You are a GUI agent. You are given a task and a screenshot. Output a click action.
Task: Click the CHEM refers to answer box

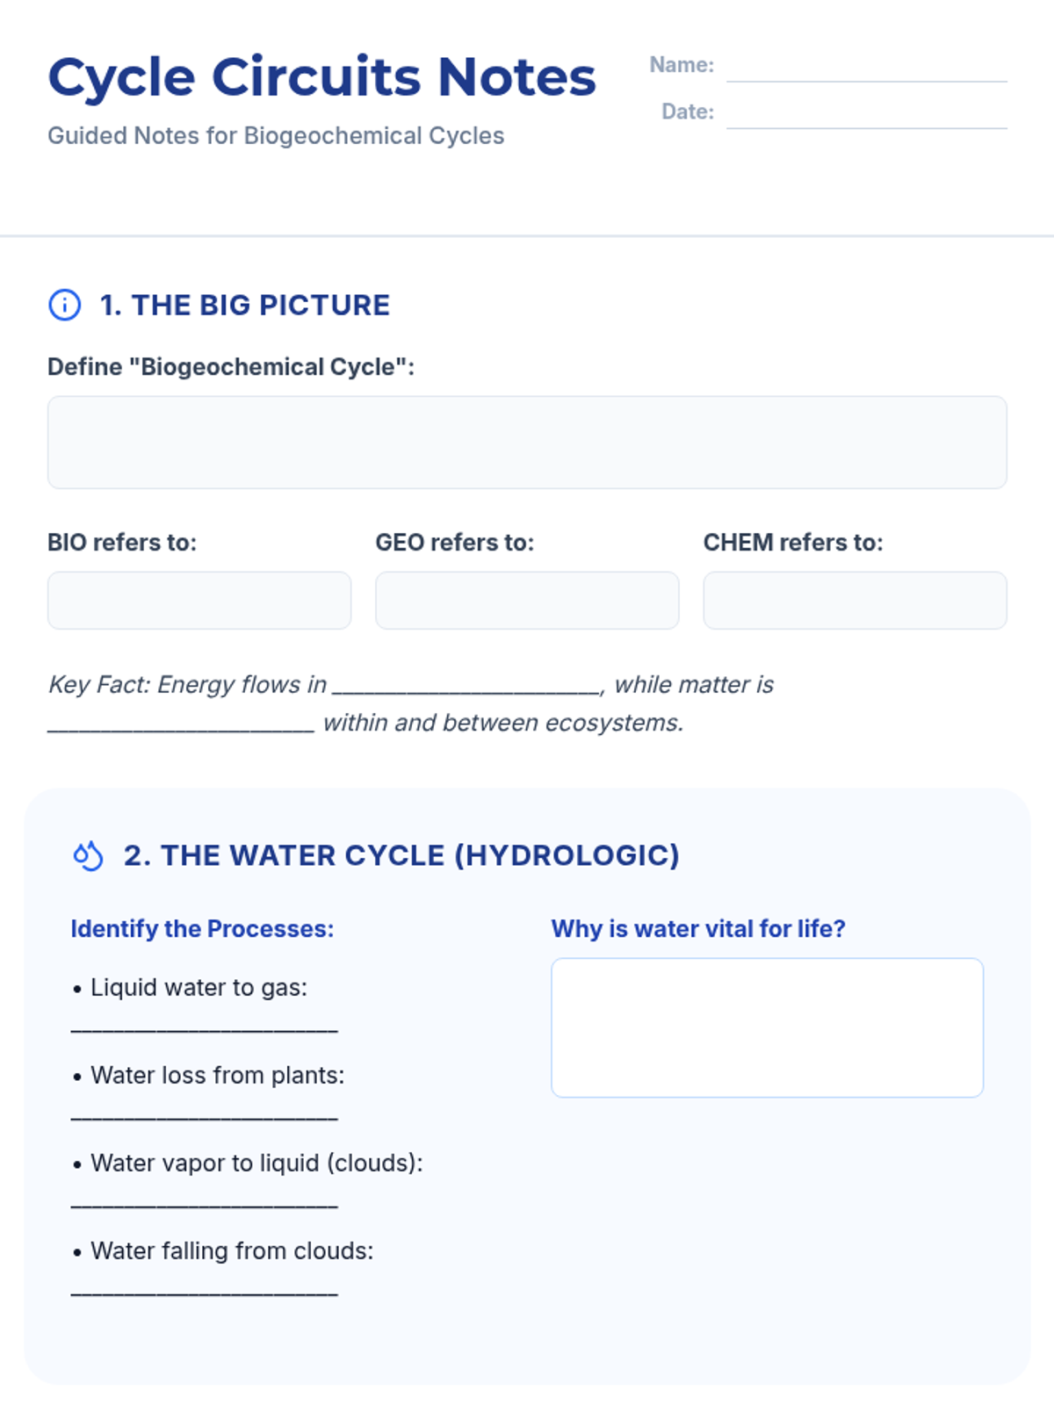[x=855, y=601]
